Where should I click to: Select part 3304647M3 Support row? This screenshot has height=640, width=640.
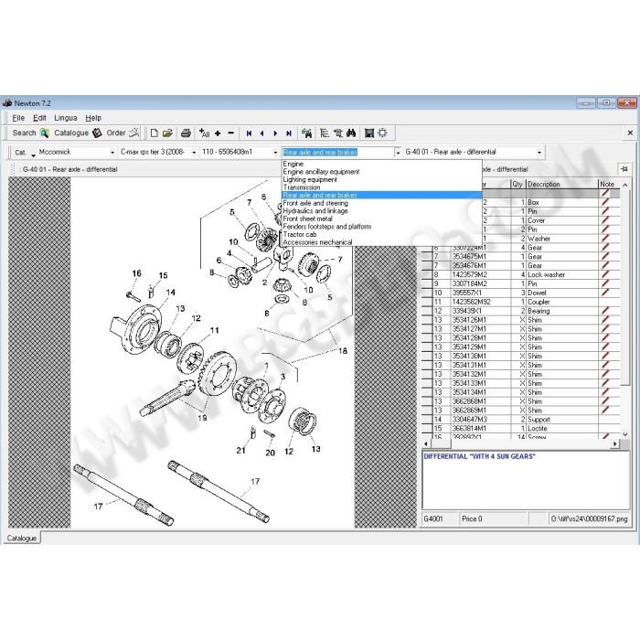click(521, 420)
